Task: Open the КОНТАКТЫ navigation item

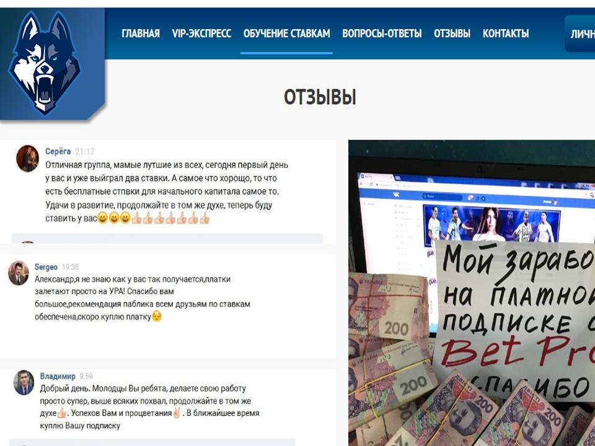Action: 506,33
